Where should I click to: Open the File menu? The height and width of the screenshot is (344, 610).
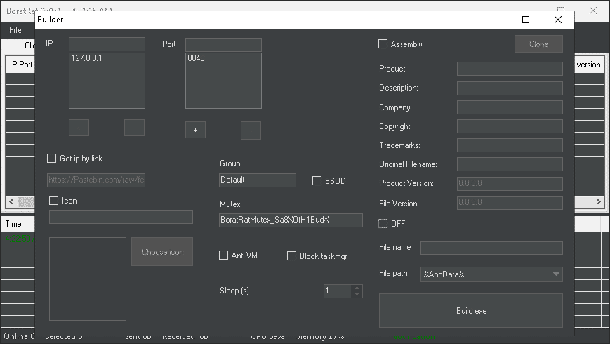[15, 31]
